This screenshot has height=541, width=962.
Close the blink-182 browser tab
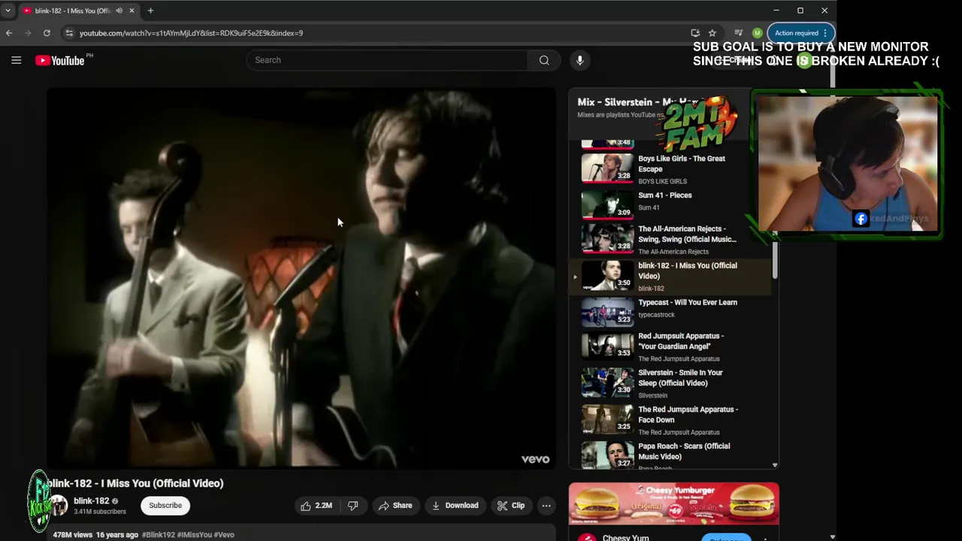pyautogui.click(x=132, y=11)
